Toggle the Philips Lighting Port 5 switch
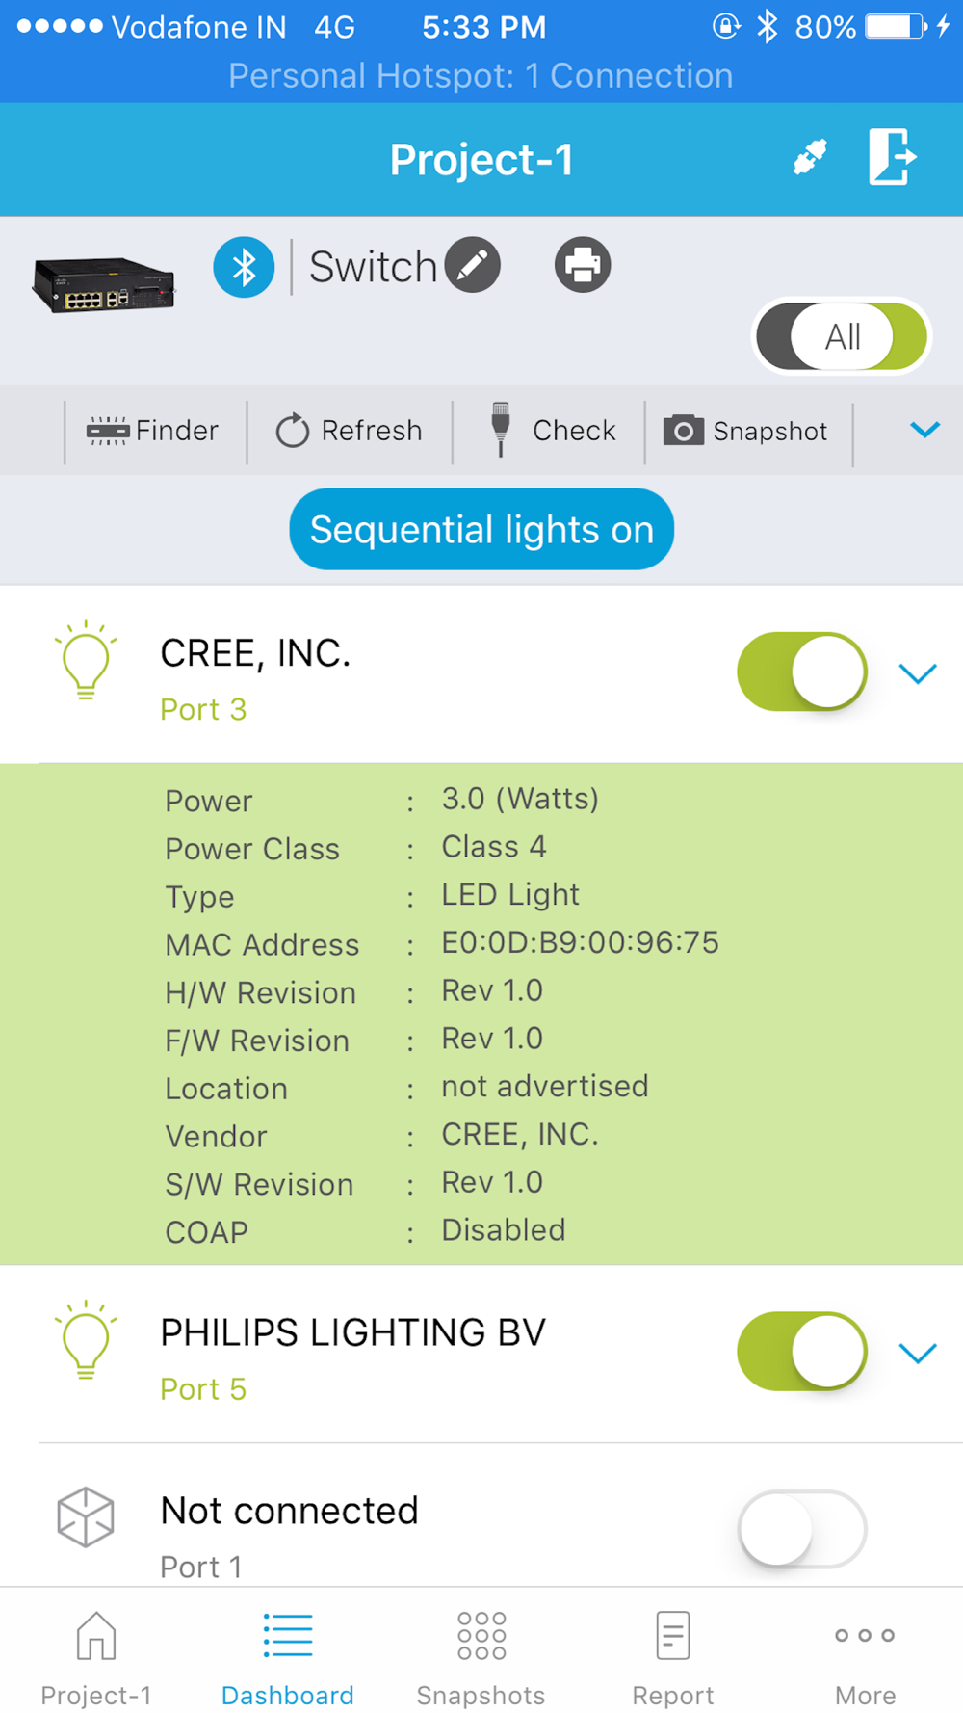This screenshot has height=1713, width=963. click(x=801, y=1351)
